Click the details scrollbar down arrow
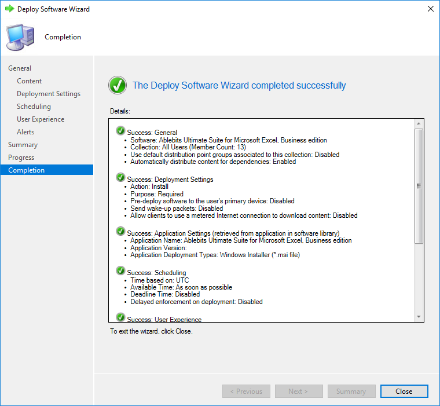440x406 pixels. [x=419, y=317]
